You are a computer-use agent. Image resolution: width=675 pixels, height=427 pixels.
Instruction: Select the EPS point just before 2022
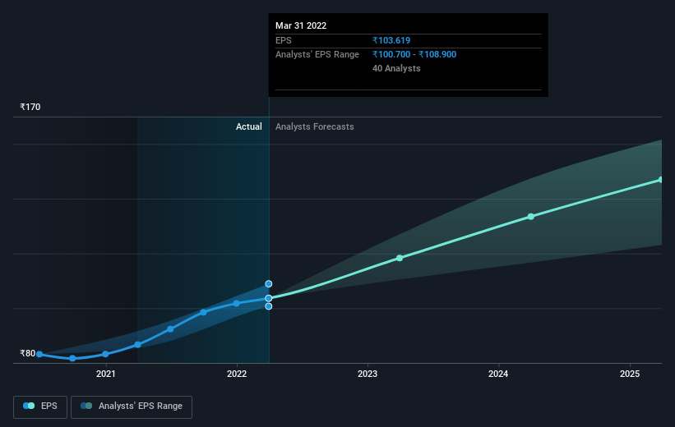click(x=236, y=303)
